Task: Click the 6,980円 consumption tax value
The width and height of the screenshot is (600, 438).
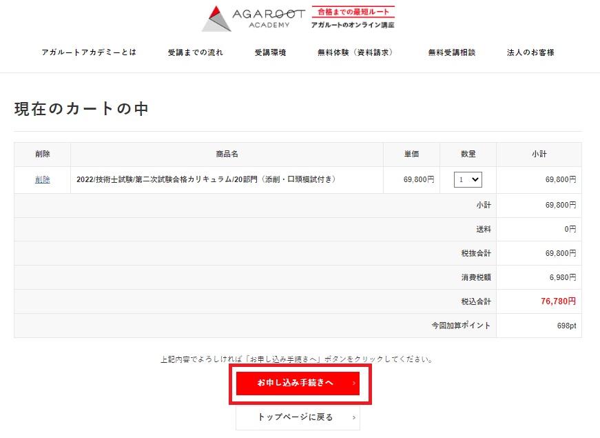Action: click(563, 277)
